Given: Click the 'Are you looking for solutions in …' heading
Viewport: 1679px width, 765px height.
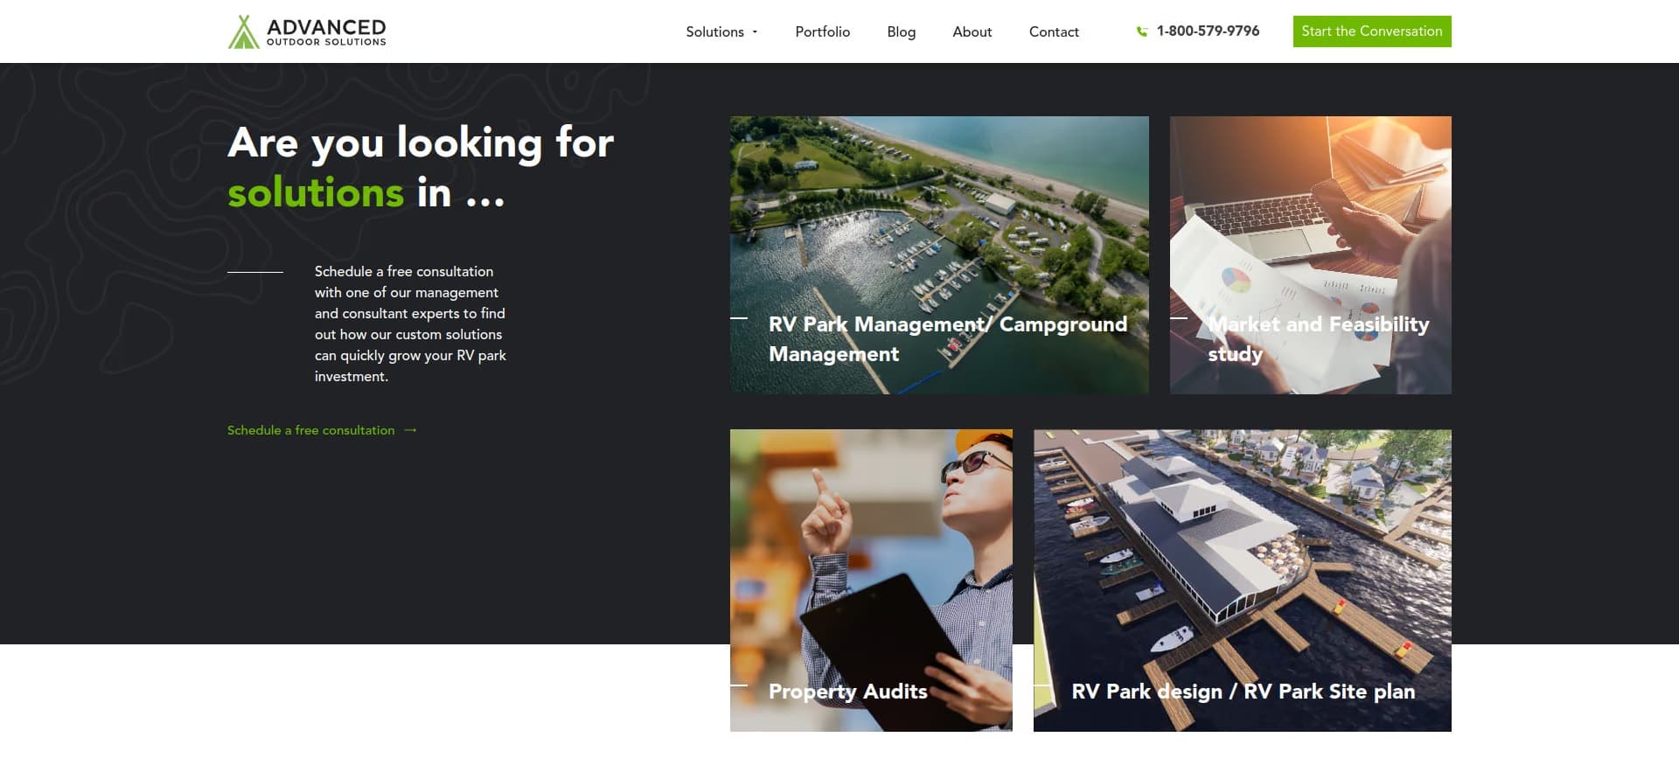Looking at the screenshot, I should click(x=421, y=167).
